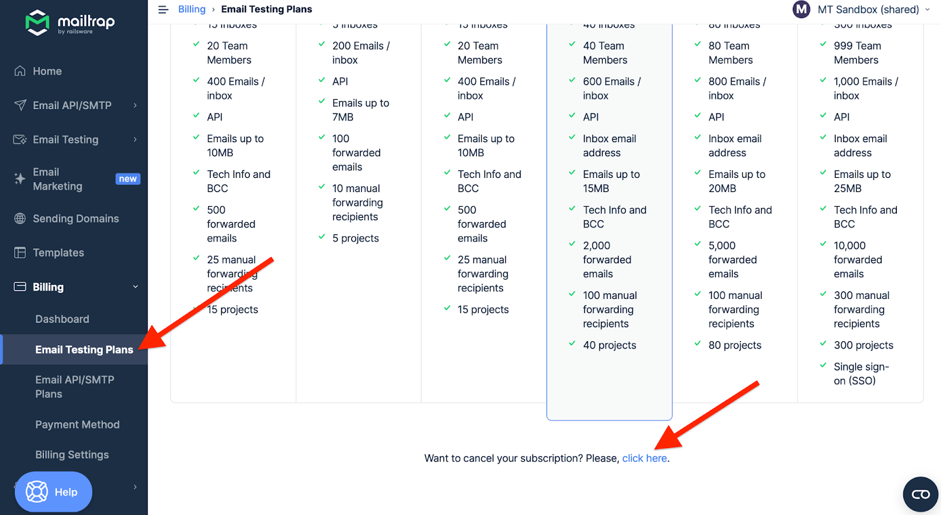
Task: Open the chat widget bubble
Action: pyautogui.click(x=920, y=494)
